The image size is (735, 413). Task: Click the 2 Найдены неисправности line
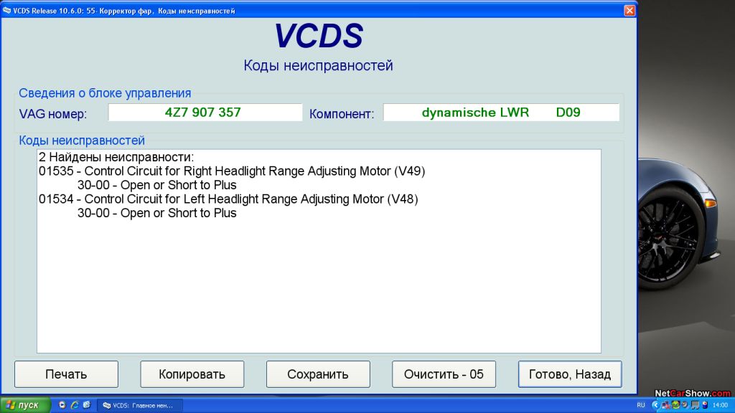116,157
